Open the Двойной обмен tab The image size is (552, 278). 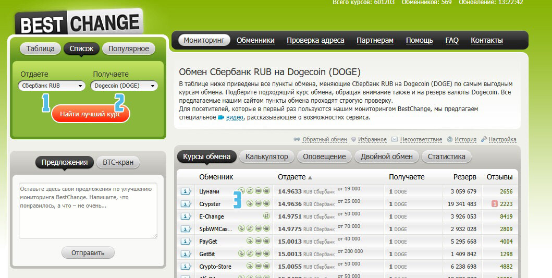387,156
